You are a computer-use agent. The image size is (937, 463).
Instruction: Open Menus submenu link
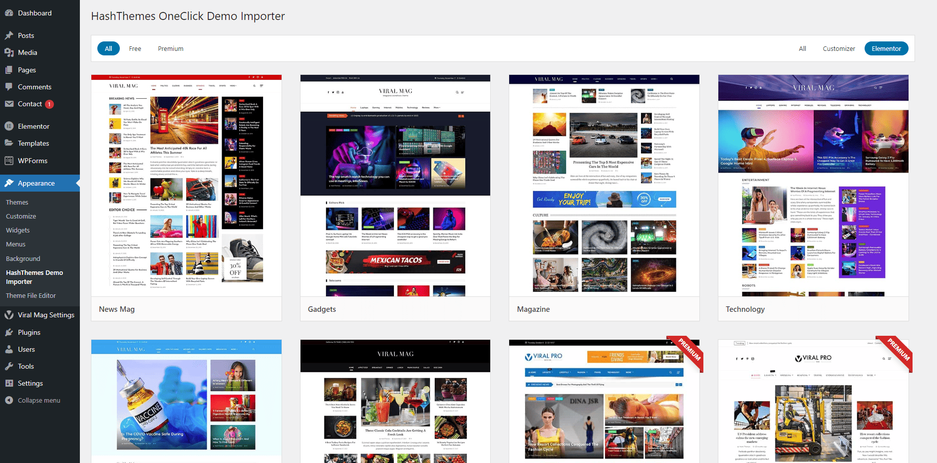pyautogui.click(x=15, y=244)
